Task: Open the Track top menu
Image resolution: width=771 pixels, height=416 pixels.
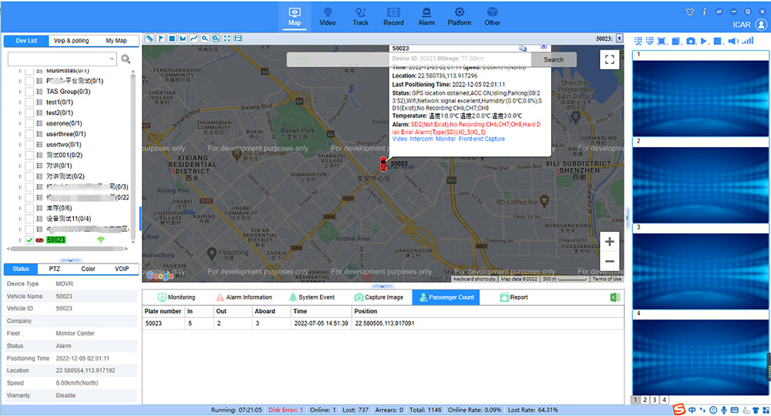Action: click(x=360, y=17)
